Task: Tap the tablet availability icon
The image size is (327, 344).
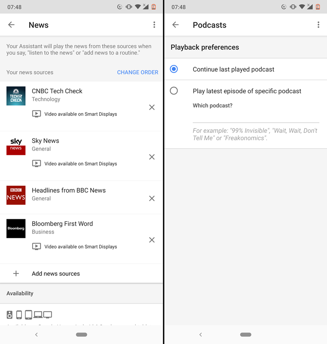Action: [28, 315]
